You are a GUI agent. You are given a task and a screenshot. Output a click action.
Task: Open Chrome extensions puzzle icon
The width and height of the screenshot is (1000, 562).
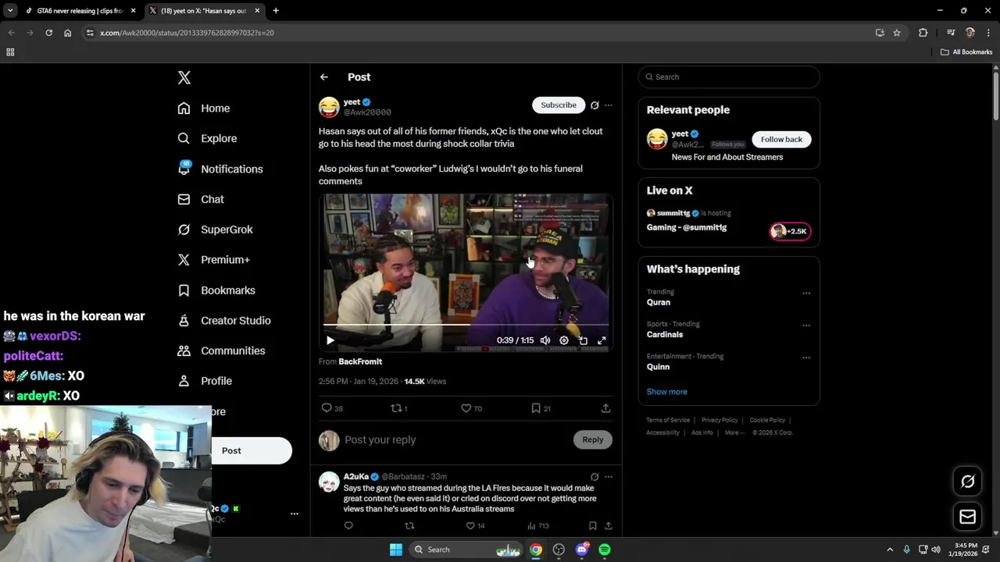tap(923, 33)
